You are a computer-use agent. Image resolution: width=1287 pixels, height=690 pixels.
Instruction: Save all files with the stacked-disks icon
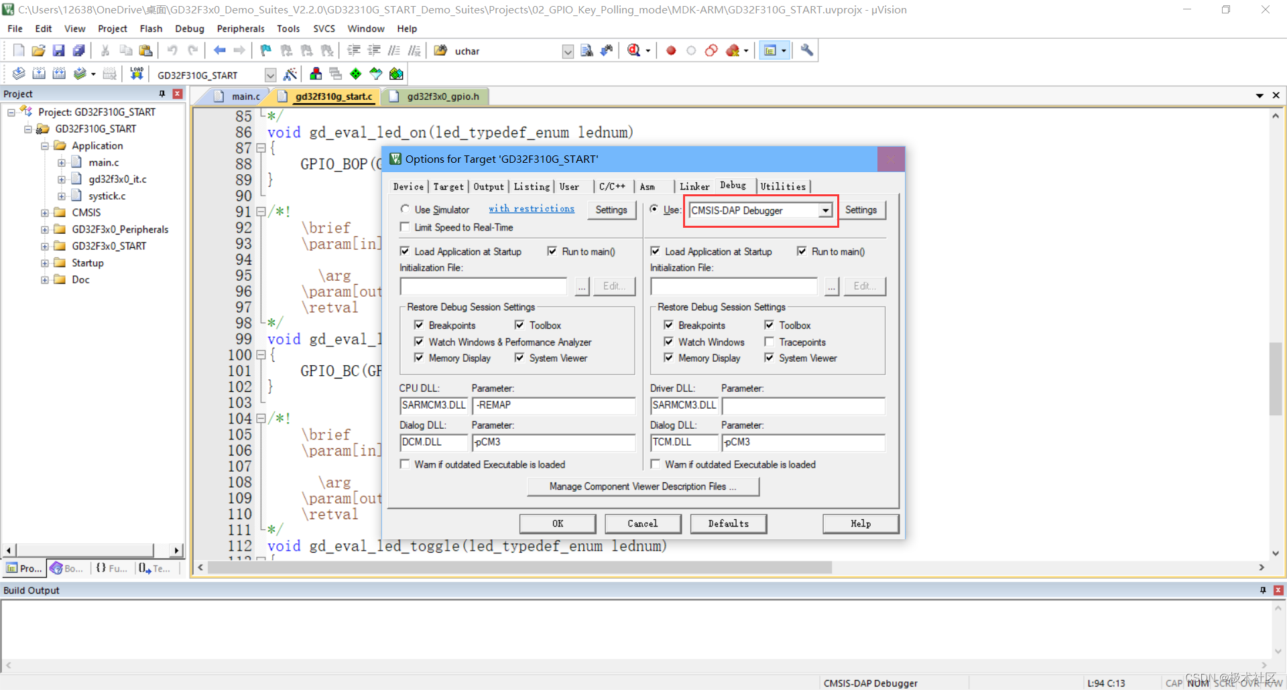pyautogui.click(x=78, y=50)
